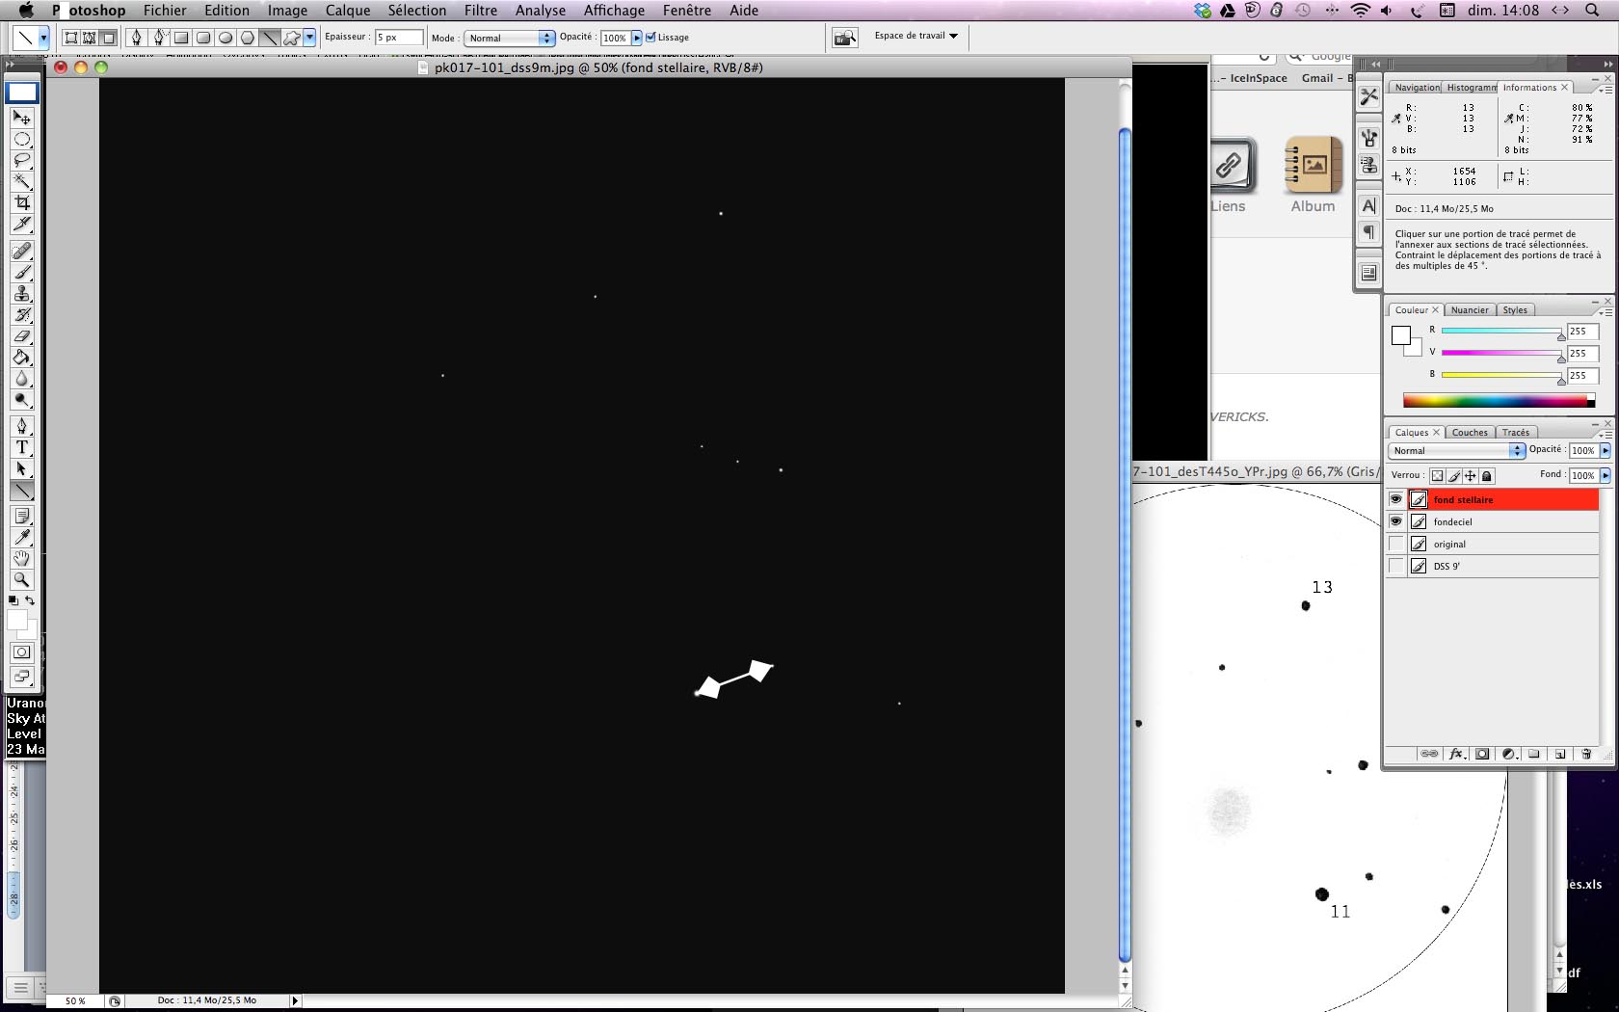Open tool preset picker arrow
The width and height of the screenshot is (1619, 1012).
43,38
